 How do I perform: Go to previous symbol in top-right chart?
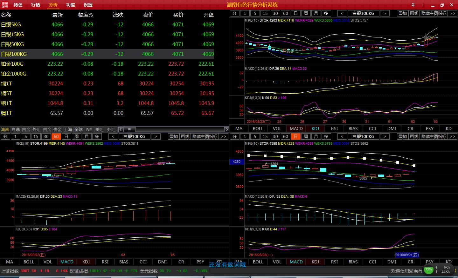pyautogui.click(x=342, y=13)
